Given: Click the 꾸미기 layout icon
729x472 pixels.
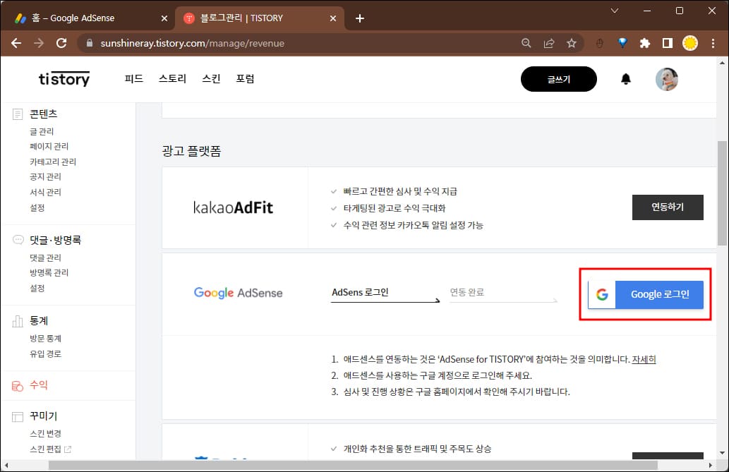Looking at the screenshot, I should pos(18,417).
